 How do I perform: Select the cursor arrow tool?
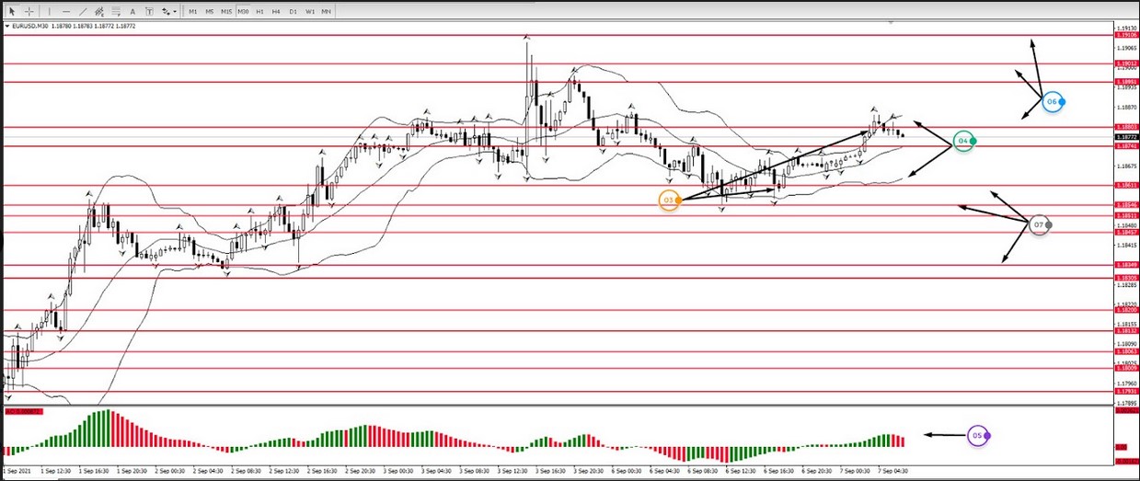pos(12,11)
